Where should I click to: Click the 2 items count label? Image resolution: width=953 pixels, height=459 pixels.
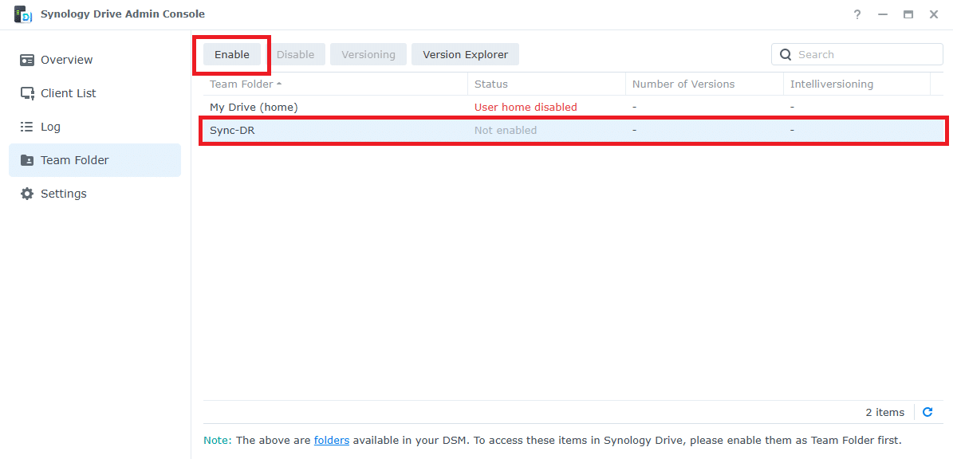885,412
